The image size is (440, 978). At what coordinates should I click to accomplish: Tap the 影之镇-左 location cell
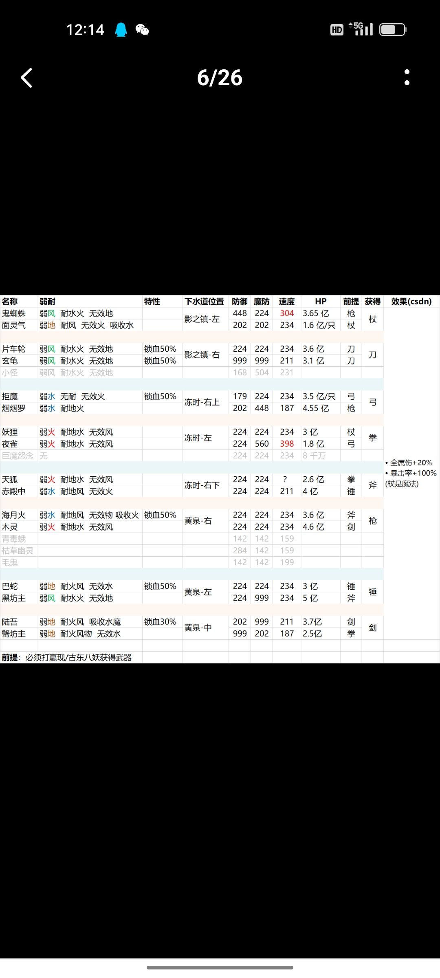[x=202, y=319]
